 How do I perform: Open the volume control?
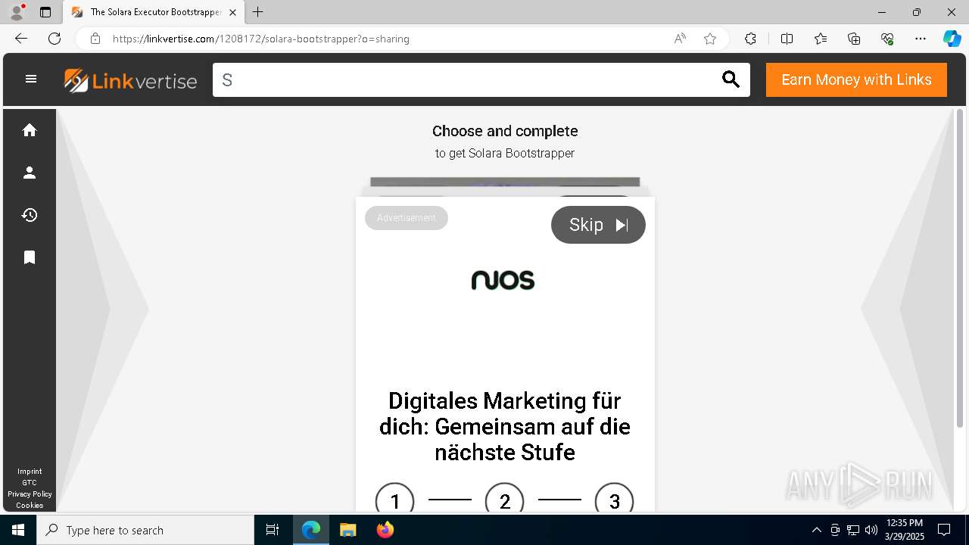point(871,530)
